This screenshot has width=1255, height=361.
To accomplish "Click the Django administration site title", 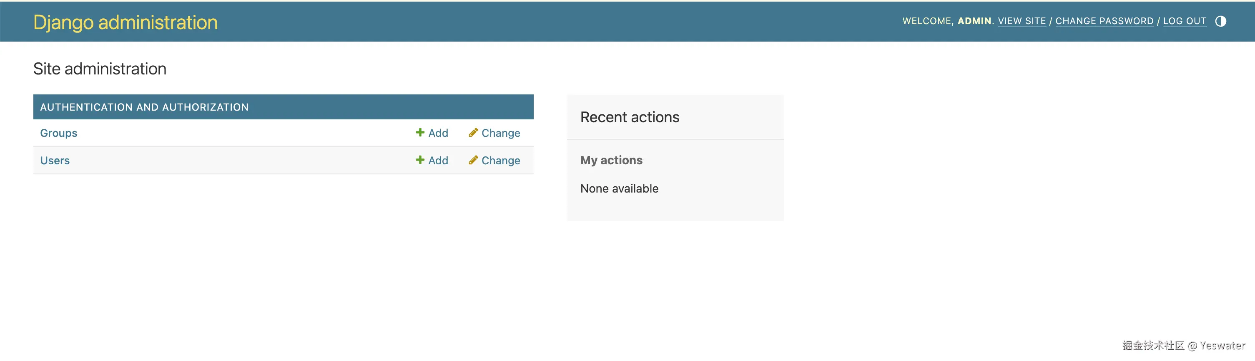I will [x=125, y=22].
